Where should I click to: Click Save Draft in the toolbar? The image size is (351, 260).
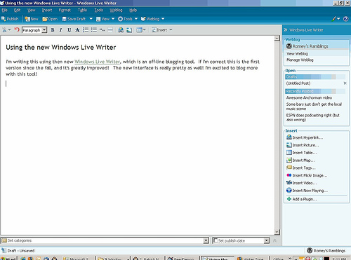click(x=74, y=19)
